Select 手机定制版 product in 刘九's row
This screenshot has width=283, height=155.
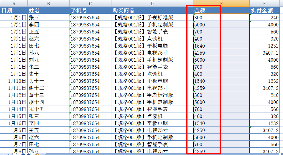click(x=152, y=60)
